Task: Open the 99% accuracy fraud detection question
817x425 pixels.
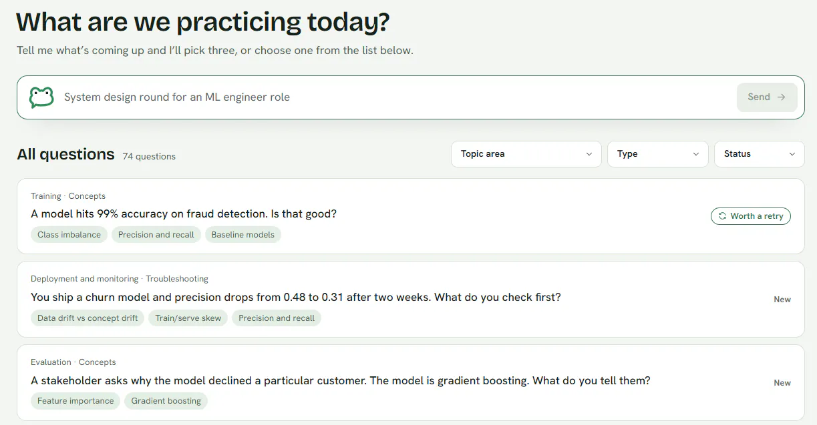Action: click(x=184, y=214)
